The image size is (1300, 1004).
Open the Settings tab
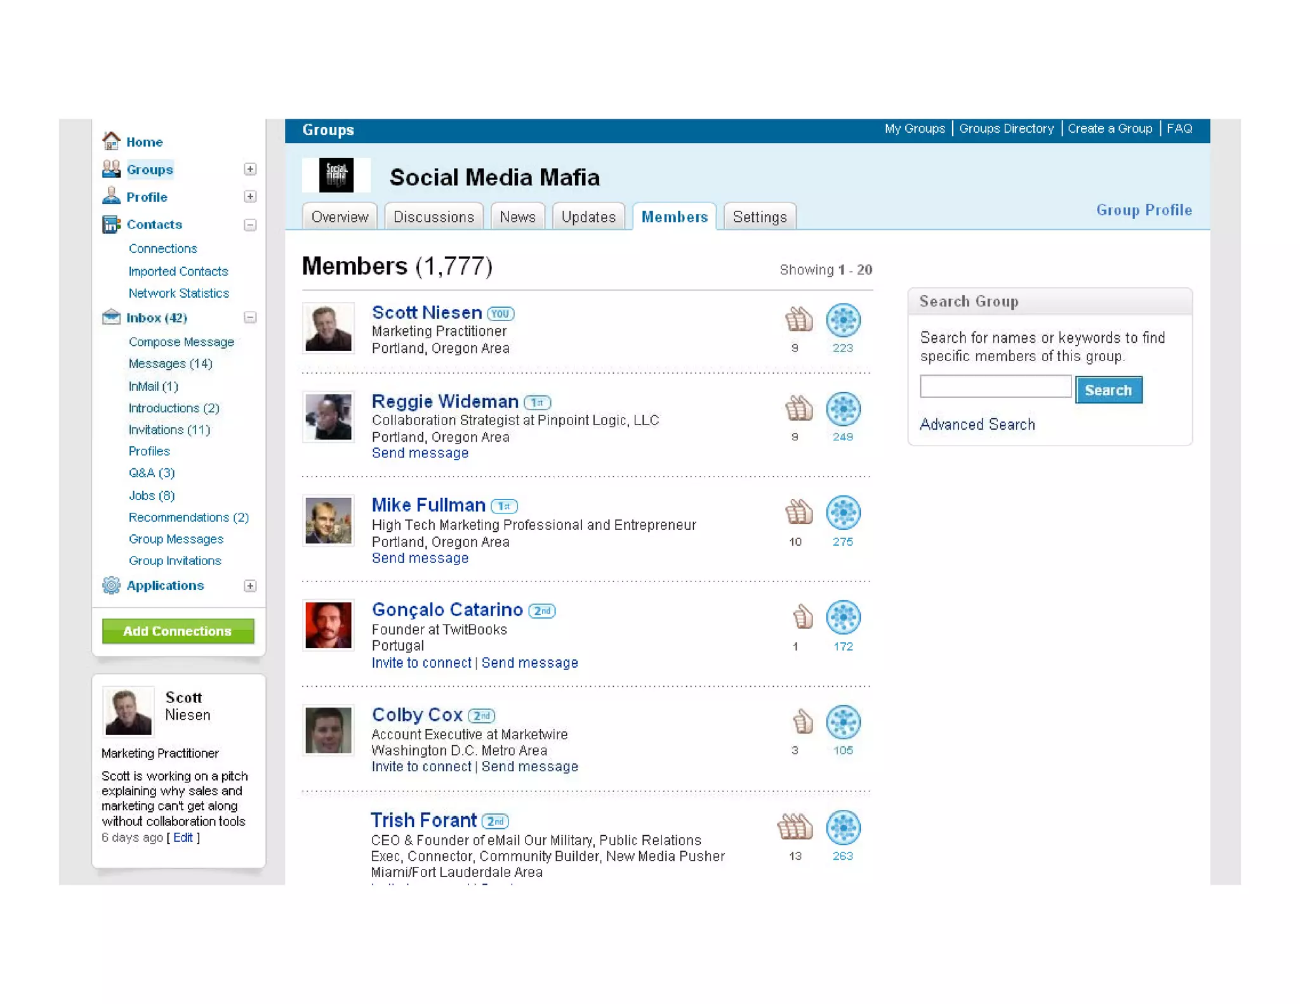[x=760, y=216]
